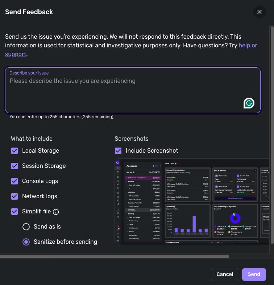Open the help link
Screen dimensions: 274x285
[248, 46]
